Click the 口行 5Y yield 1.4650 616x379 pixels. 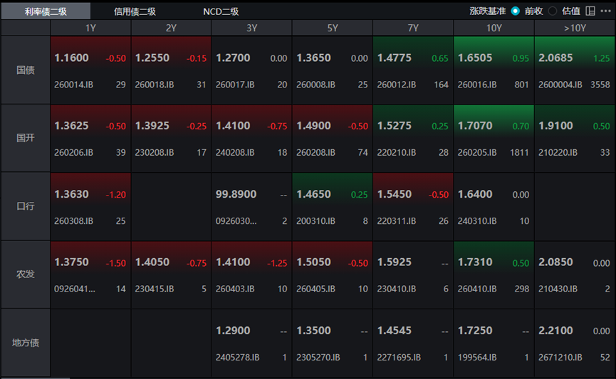[313, 194]
